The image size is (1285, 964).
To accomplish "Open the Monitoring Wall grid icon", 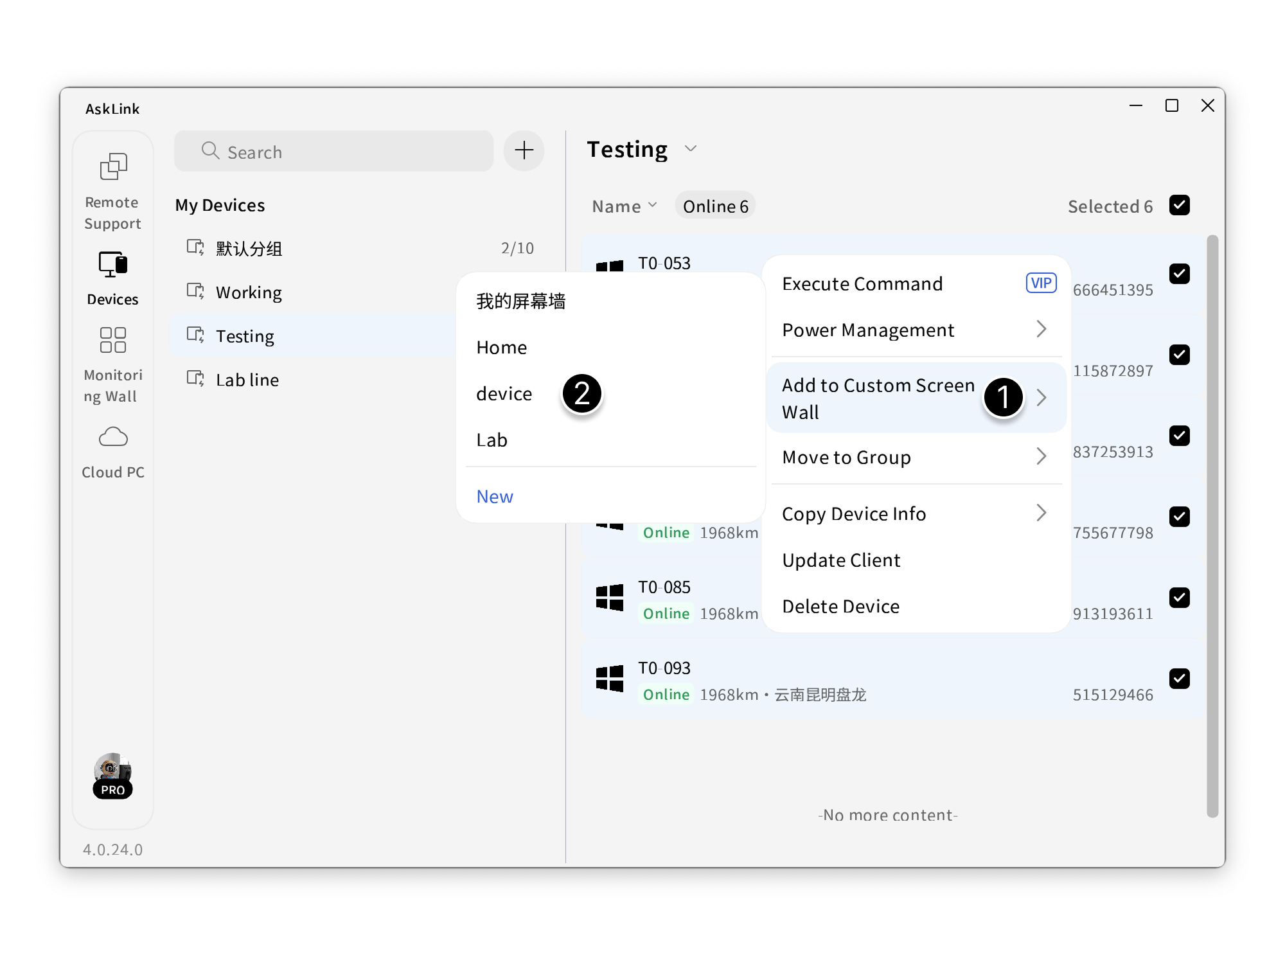I will 113,340.
